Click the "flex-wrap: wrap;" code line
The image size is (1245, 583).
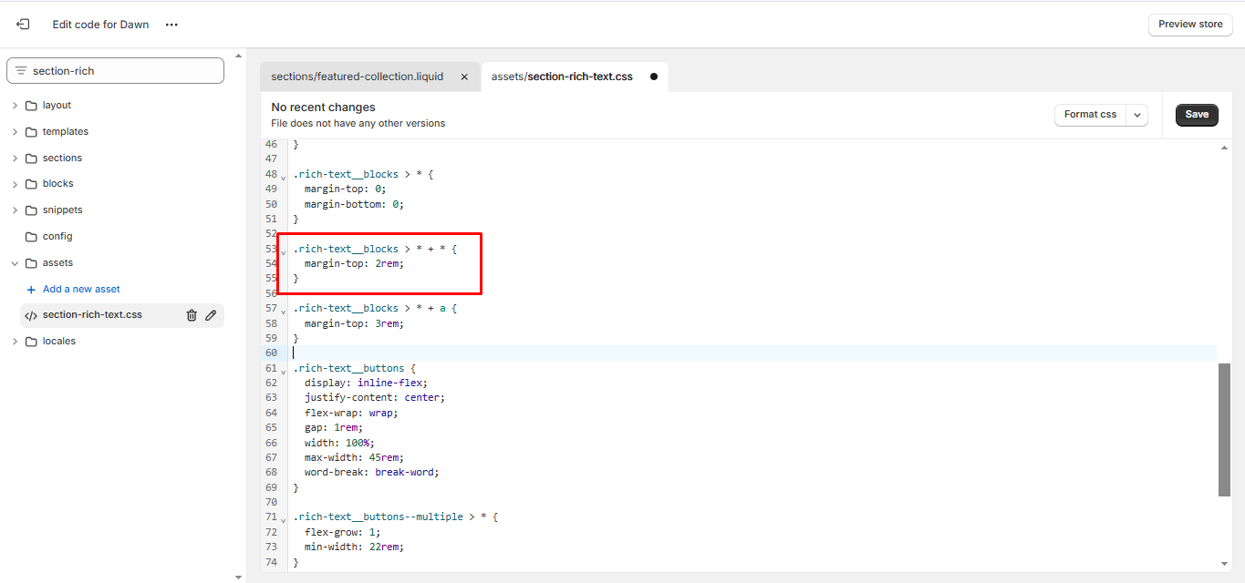[351, 413]
